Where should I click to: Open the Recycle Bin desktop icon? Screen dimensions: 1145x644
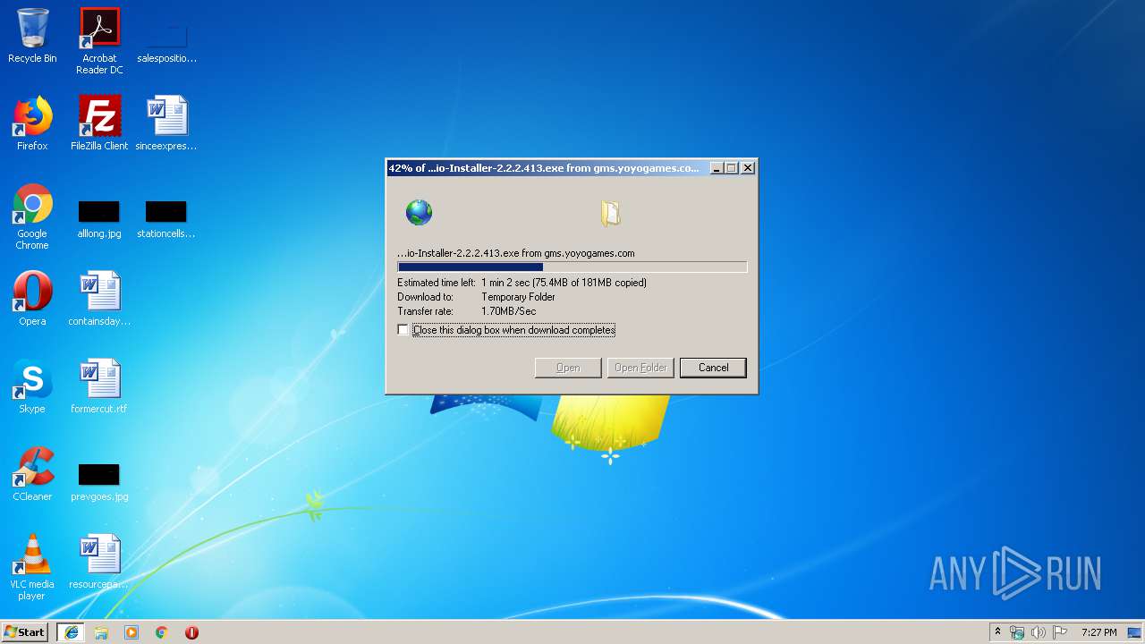[x=32, y=36]
